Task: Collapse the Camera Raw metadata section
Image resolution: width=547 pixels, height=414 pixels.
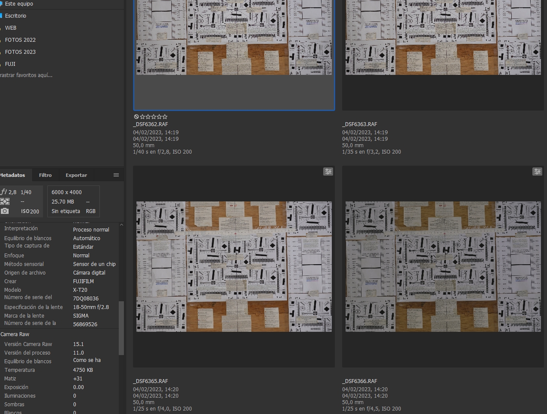Action: coord(15,334)
